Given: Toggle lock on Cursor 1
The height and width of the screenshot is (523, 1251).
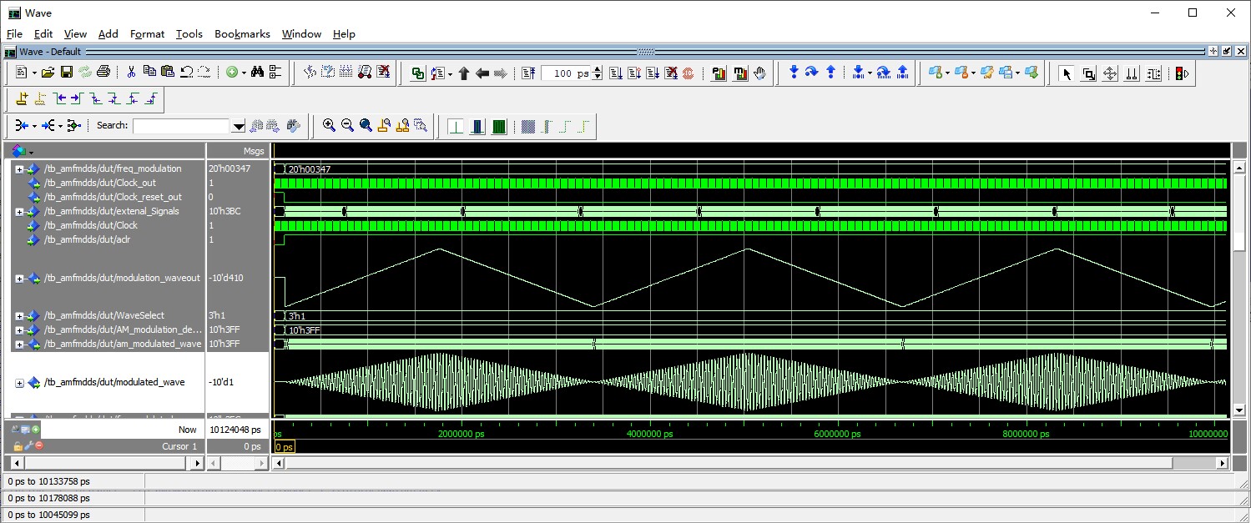Looking at the screenshot, I should [x=18, y=446].
